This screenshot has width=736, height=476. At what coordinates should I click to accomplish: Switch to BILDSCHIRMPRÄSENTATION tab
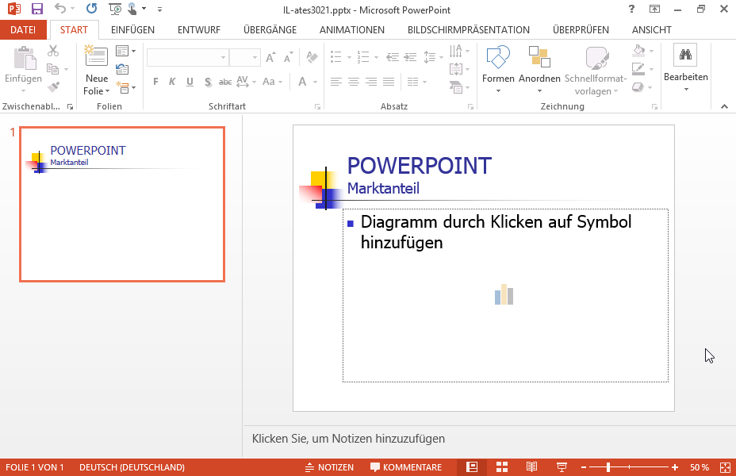(x=469, y=29)
